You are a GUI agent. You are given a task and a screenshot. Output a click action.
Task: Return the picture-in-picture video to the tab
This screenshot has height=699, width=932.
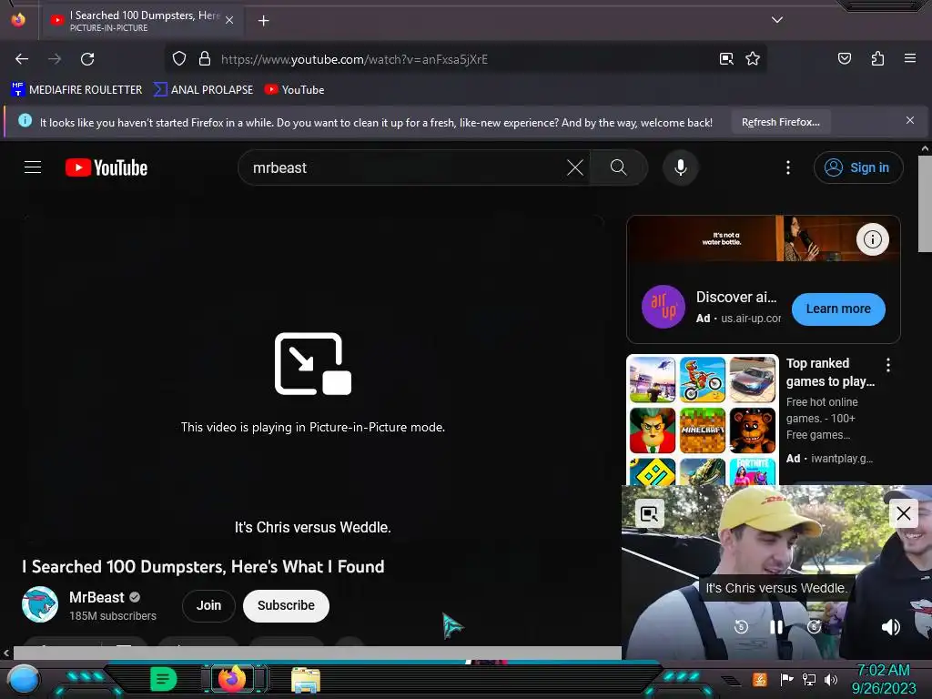click(x=649, y=513)
